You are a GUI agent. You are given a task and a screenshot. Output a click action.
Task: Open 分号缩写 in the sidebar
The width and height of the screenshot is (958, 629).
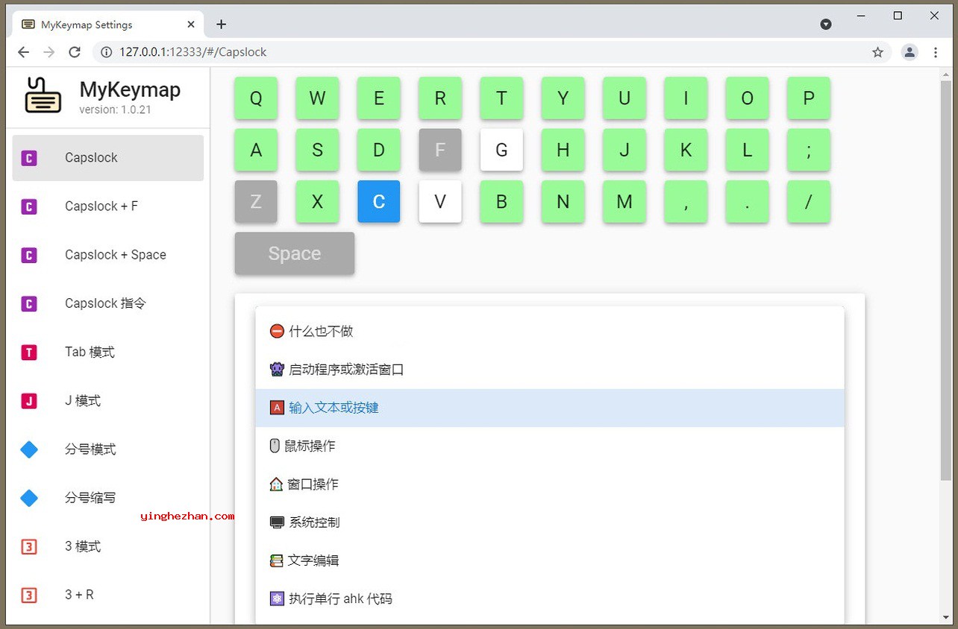pos(108,498)
